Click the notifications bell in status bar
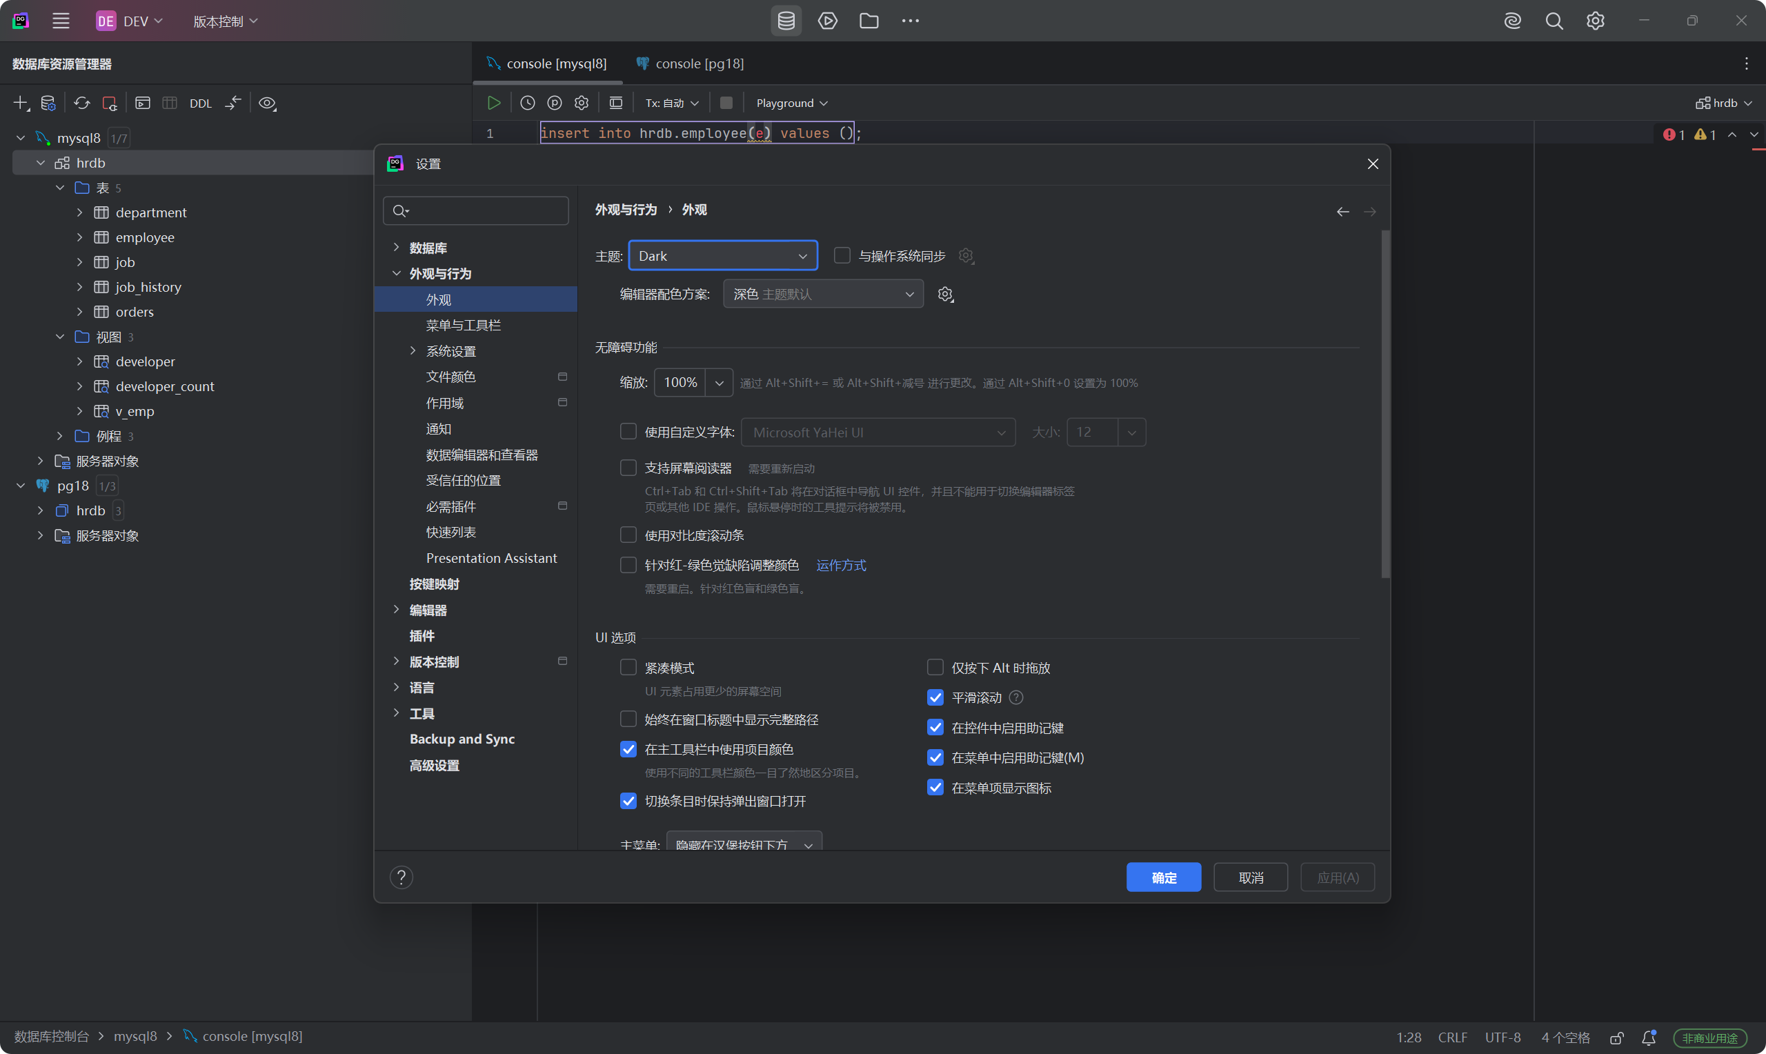The image size is (1766, 1054). pyautogui.click(x=1649, y=1037)
